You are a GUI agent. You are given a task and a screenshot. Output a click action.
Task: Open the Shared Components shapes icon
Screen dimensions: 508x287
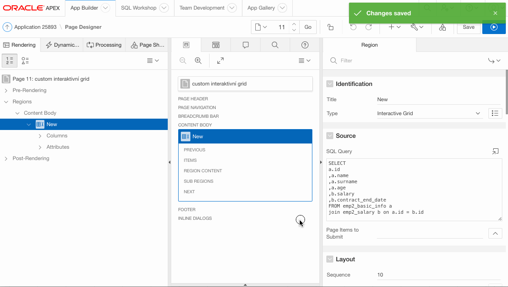click(442, 27)
